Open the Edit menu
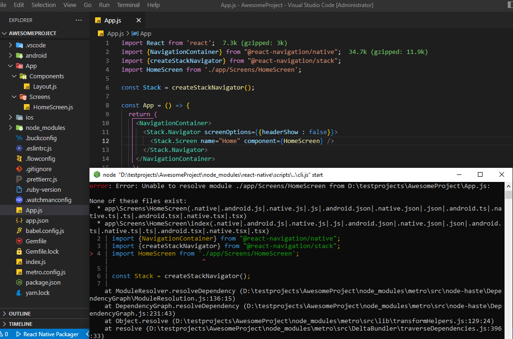Screen dimensions: 513x339 click(x=19, y=5)
